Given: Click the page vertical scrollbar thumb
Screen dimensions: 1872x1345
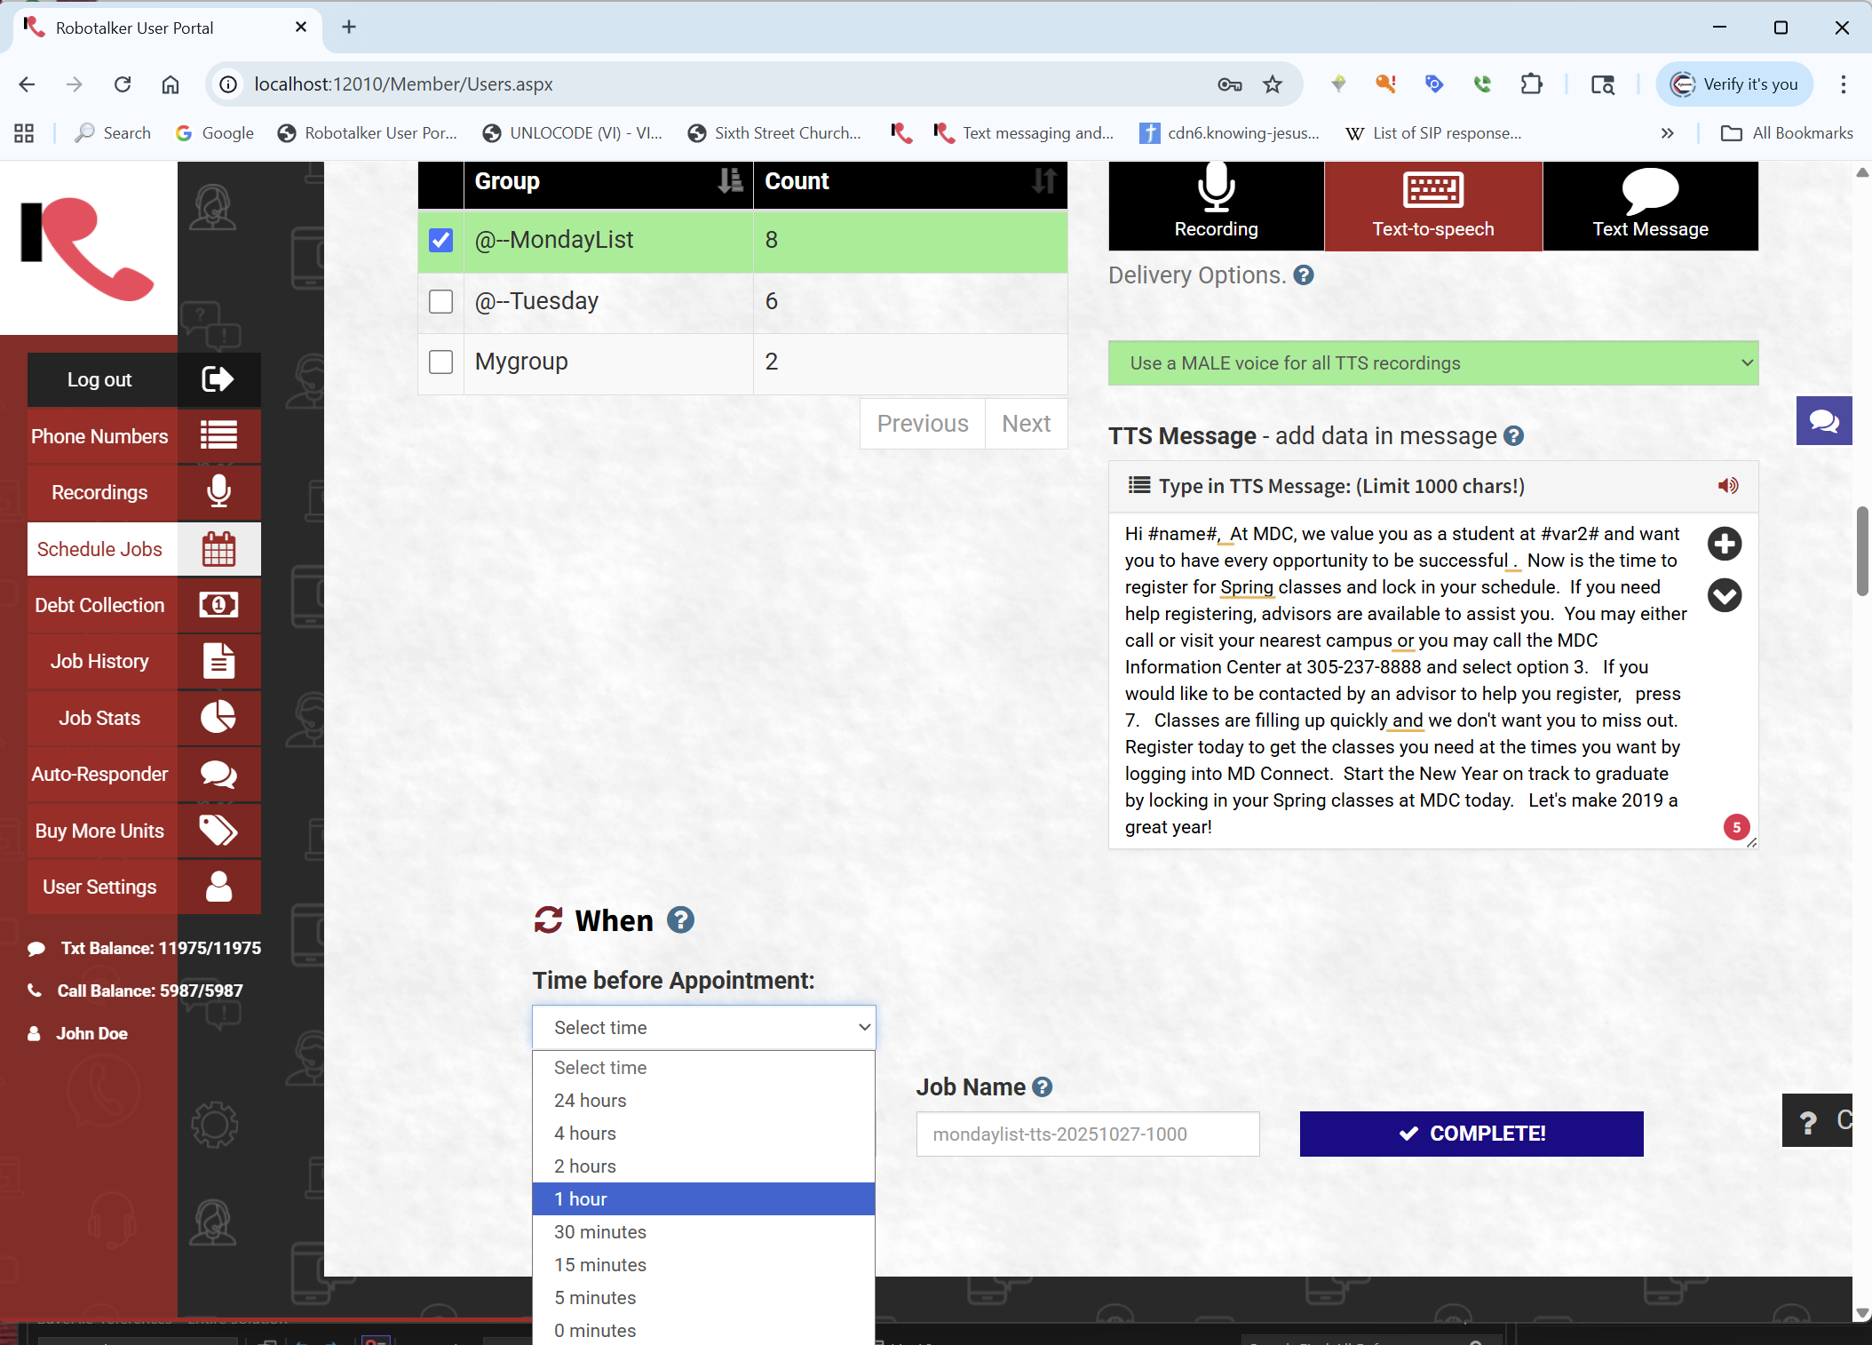Looking at the screenshot, I should tap(1861, 551).
